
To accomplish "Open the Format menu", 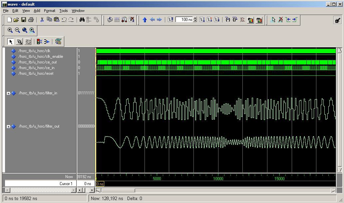I will (50, 11).
